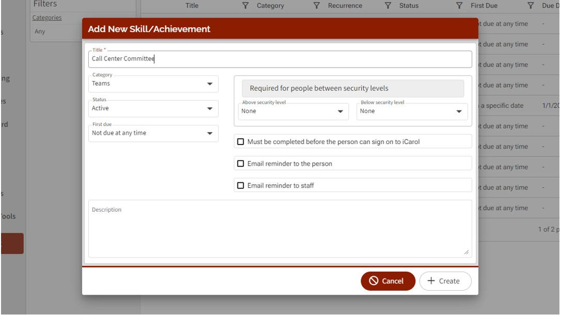Expand the Below security level dropdown

pos(411,112)
